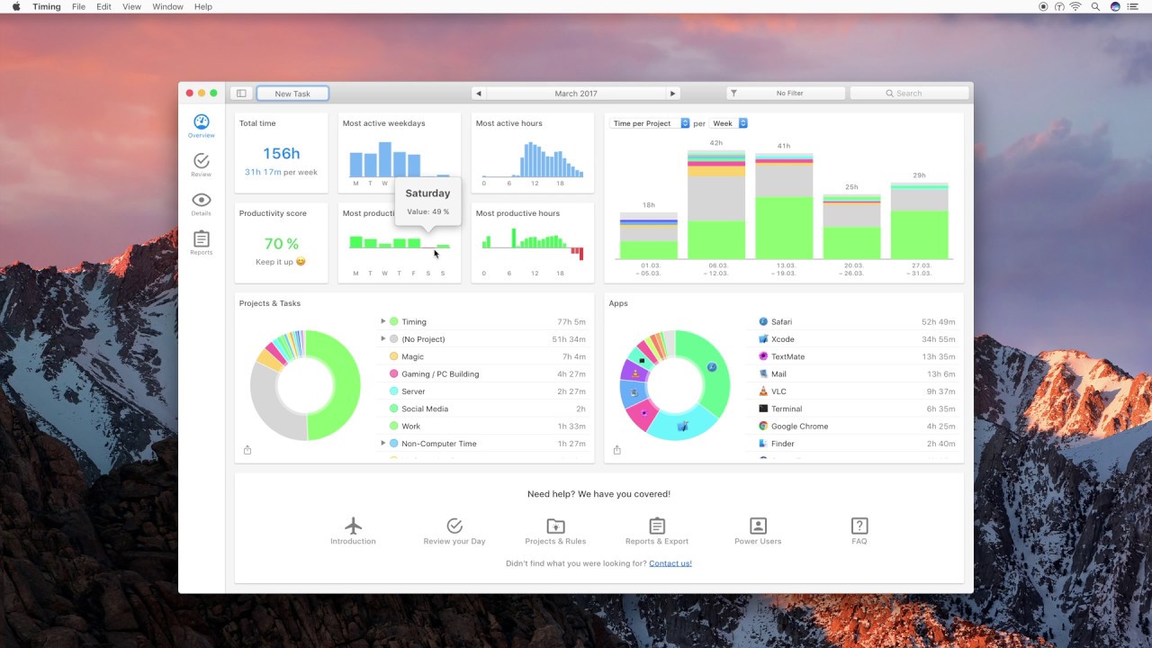Click the Projects & Tasks donut chart
The height and width of the screenshot is (648, 1152).
[x=305, y=385]
